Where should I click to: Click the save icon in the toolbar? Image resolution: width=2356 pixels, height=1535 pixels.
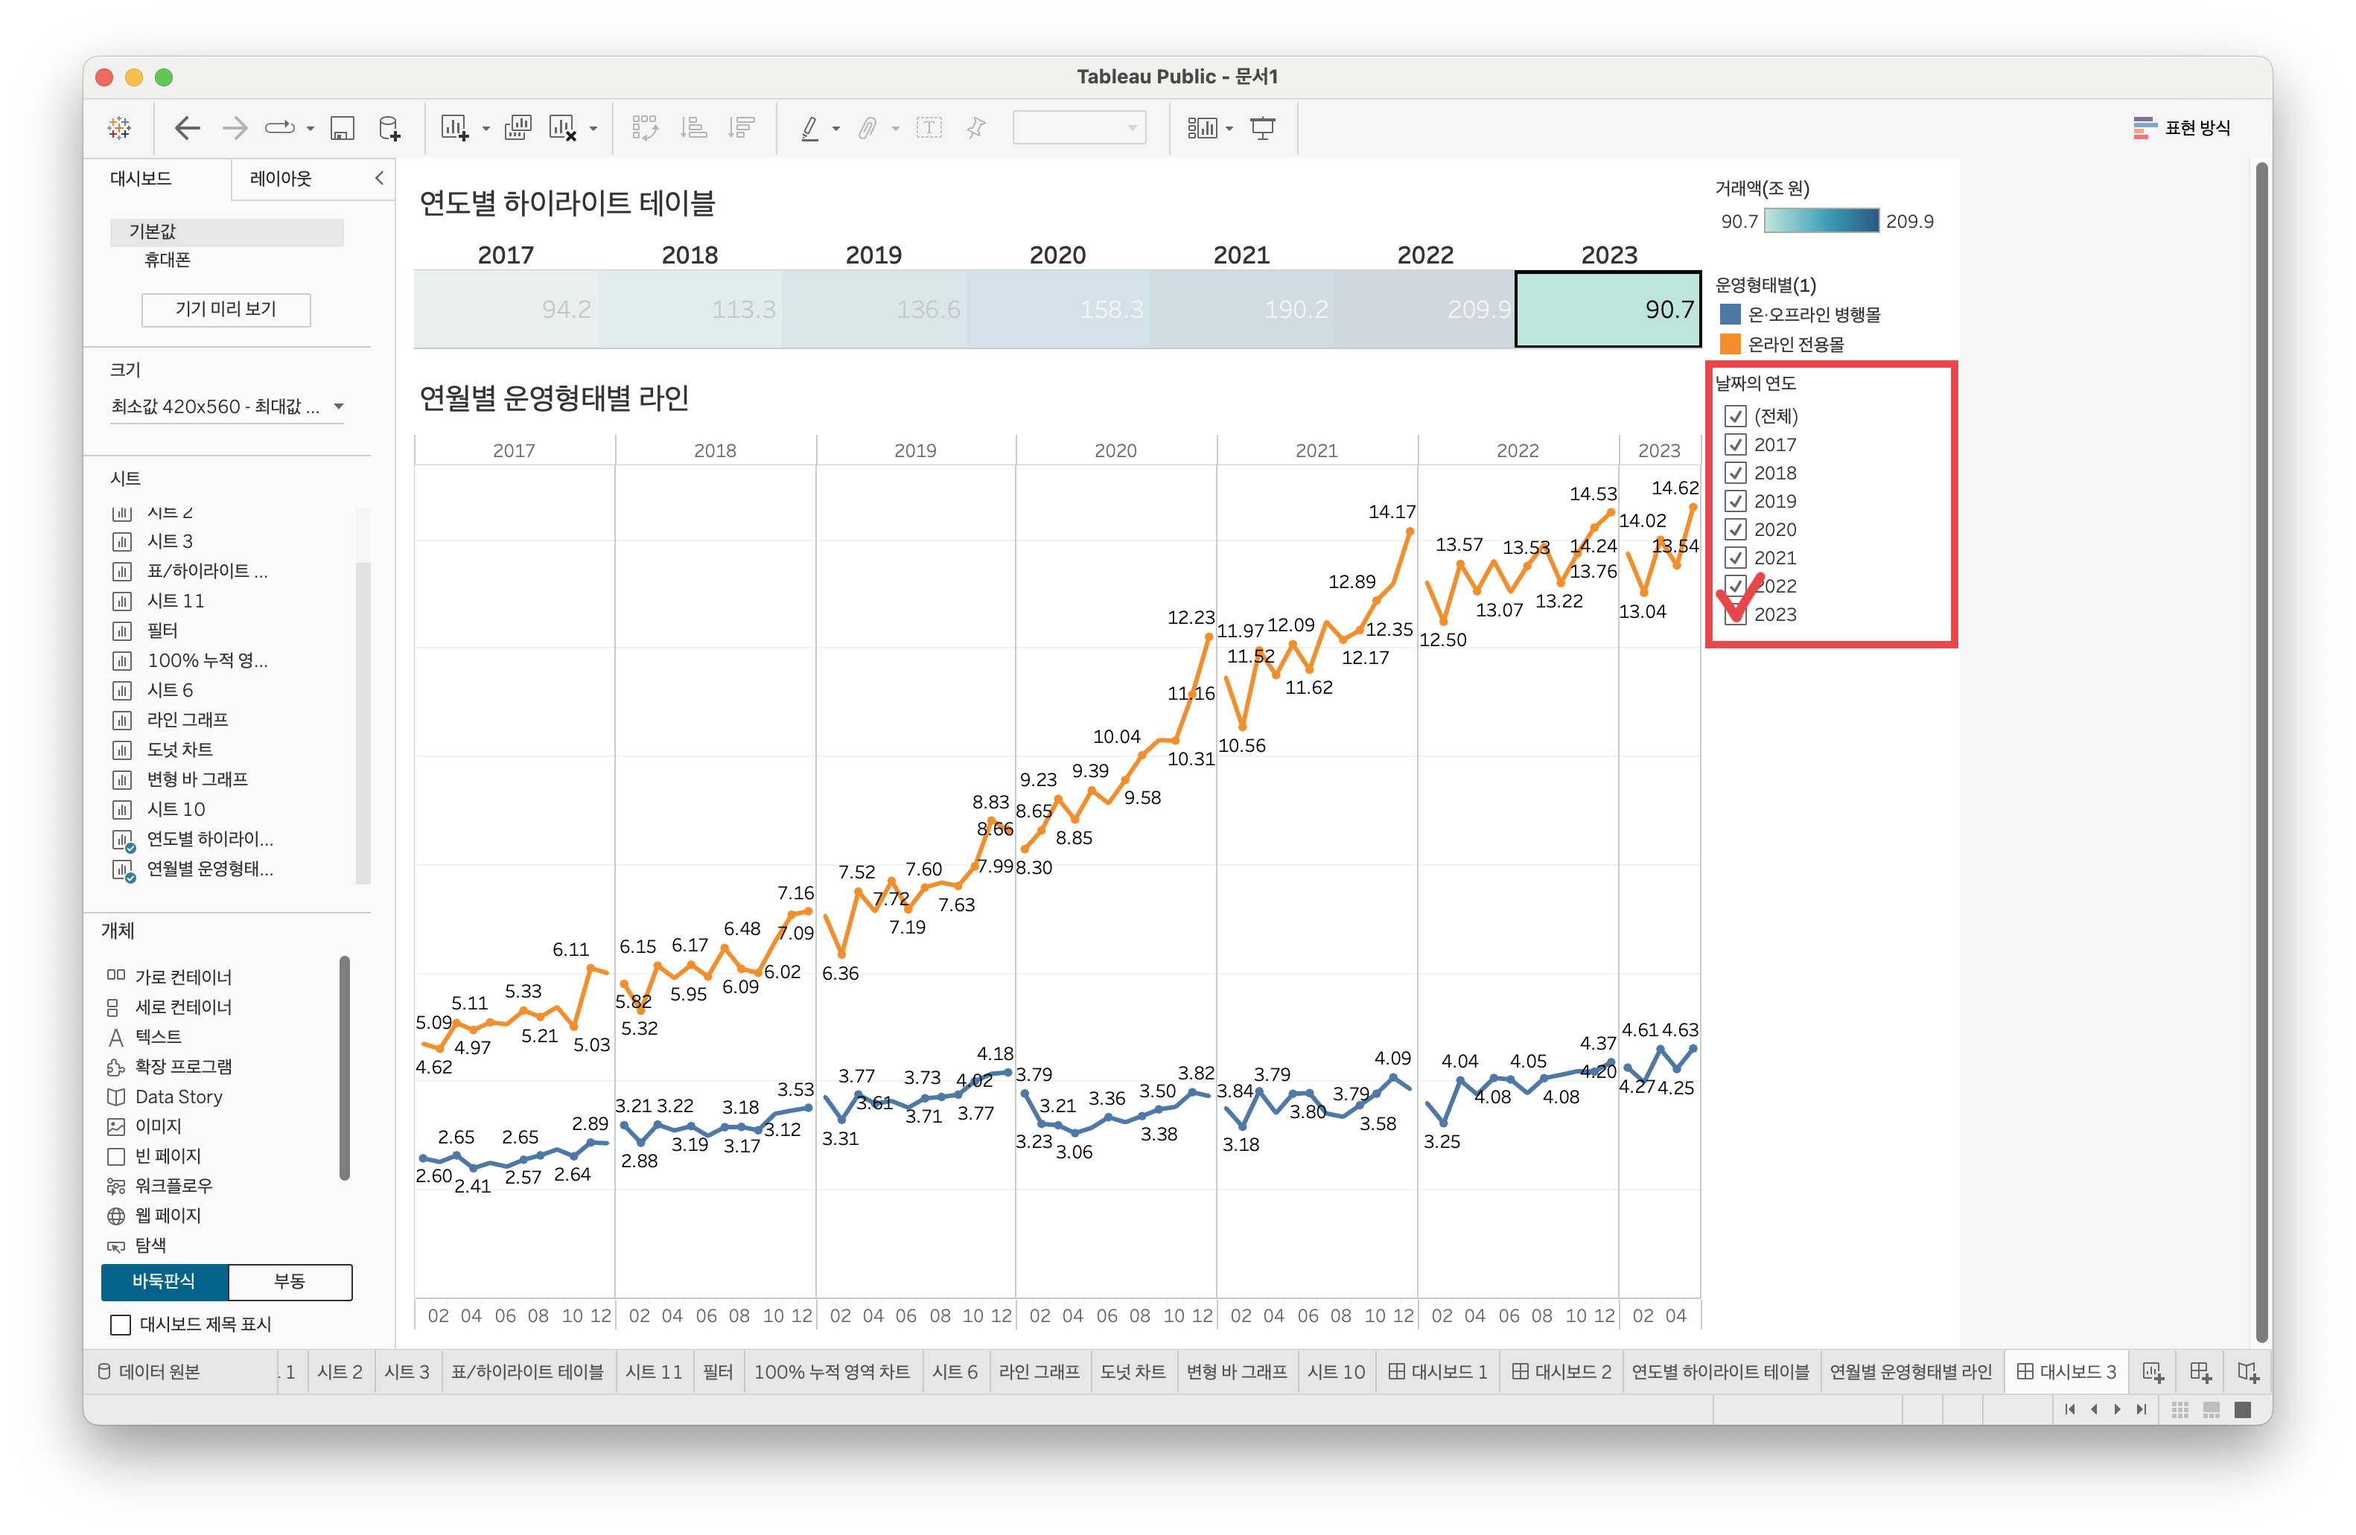342,128
